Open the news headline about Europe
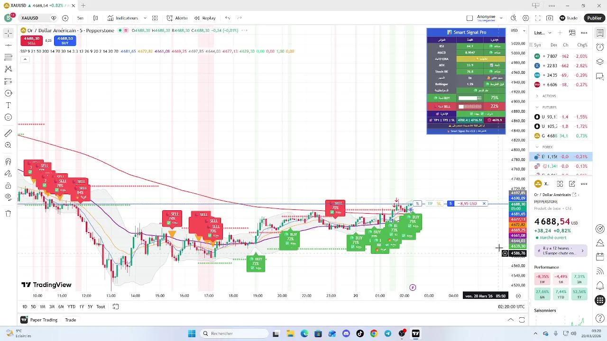Screen dimensions: 607x341 pos(561,251)
